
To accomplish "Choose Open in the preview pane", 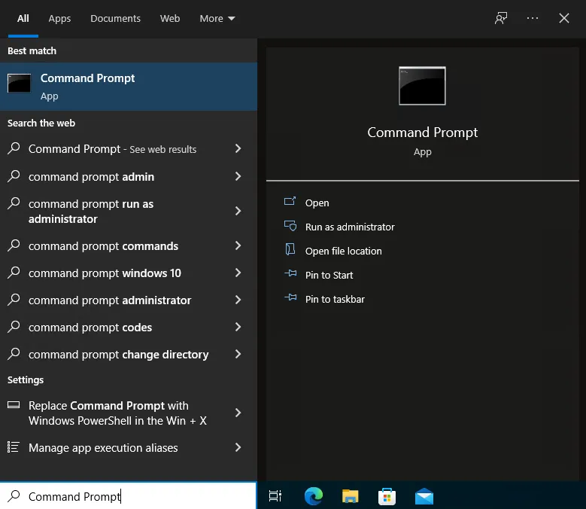I will (317, 203).
